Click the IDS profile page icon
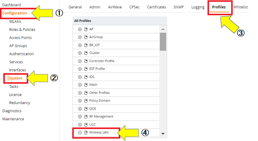 click(86, 77)
